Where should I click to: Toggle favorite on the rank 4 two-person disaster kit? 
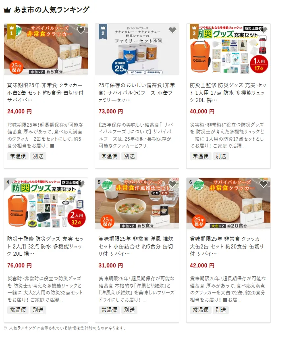point(81,184)
